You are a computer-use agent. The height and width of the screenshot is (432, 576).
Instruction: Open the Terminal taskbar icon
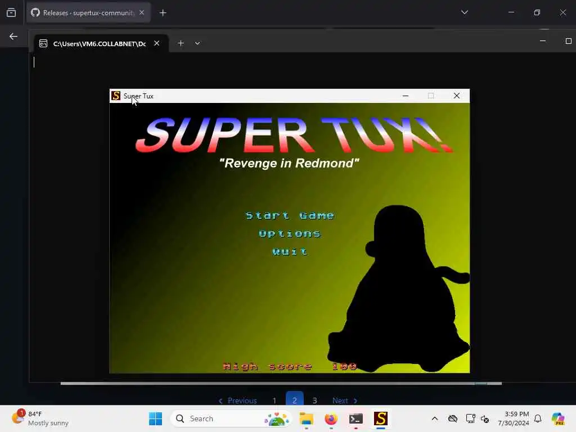pos(356,418)
